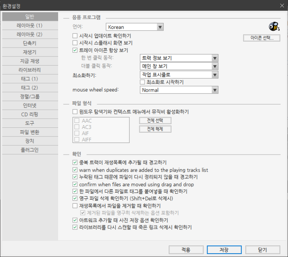
Task: Open the 태그 (1) tab
Action: pyautogui.click(x=30, y=79)
